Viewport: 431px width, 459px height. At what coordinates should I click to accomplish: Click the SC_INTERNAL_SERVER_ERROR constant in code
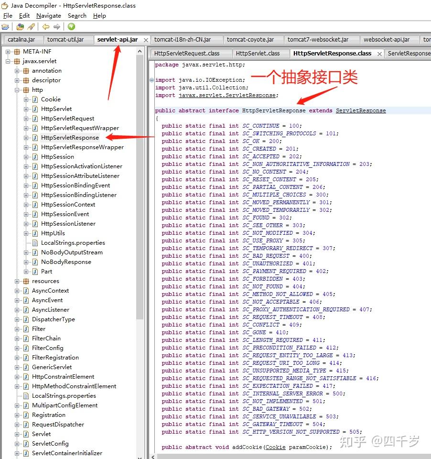[x=283, y=393]
